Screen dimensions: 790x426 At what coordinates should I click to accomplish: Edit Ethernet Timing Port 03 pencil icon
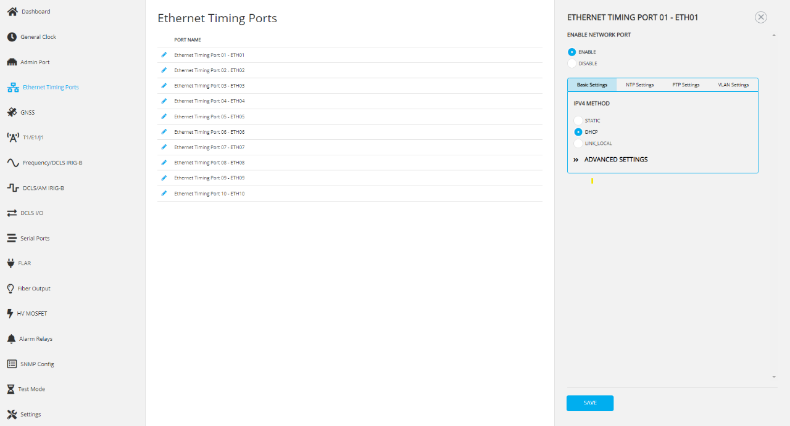click(x=164, y=86)
